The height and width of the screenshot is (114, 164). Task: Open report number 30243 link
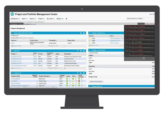(x=13, y=43)
